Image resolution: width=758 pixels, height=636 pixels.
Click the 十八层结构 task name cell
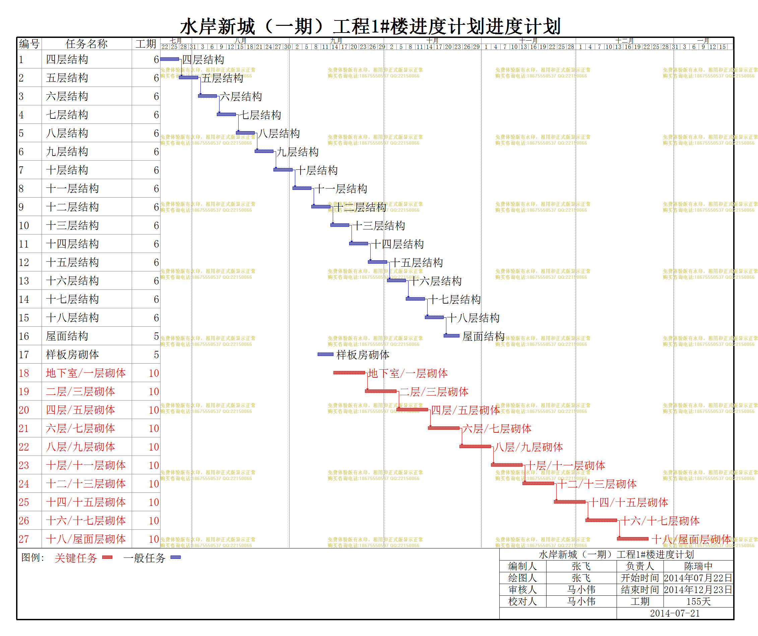pyautogui.click(x=87, y=317)
